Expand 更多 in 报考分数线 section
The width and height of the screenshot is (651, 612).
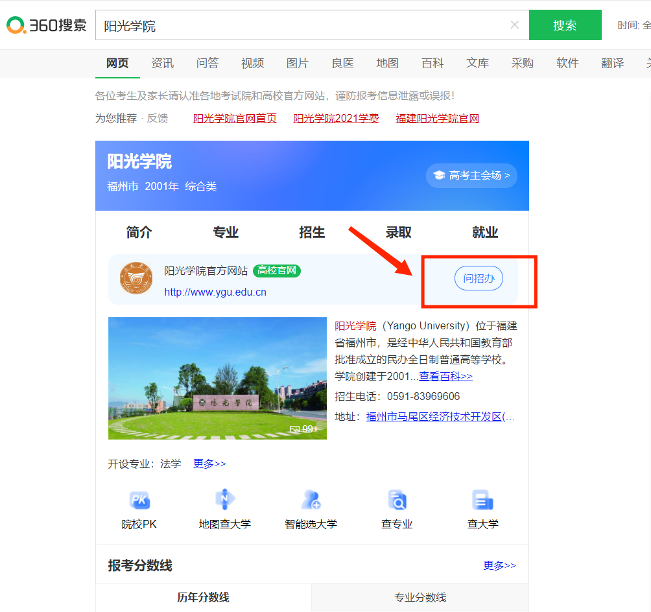tap(499, 565)
